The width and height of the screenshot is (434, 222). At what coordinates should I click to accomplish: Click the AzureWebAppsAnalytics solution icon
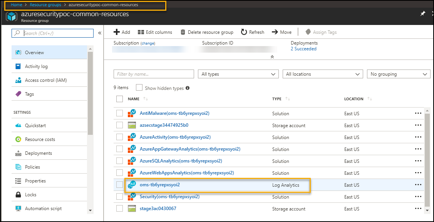pyautogui.click(x=132, y=173)
